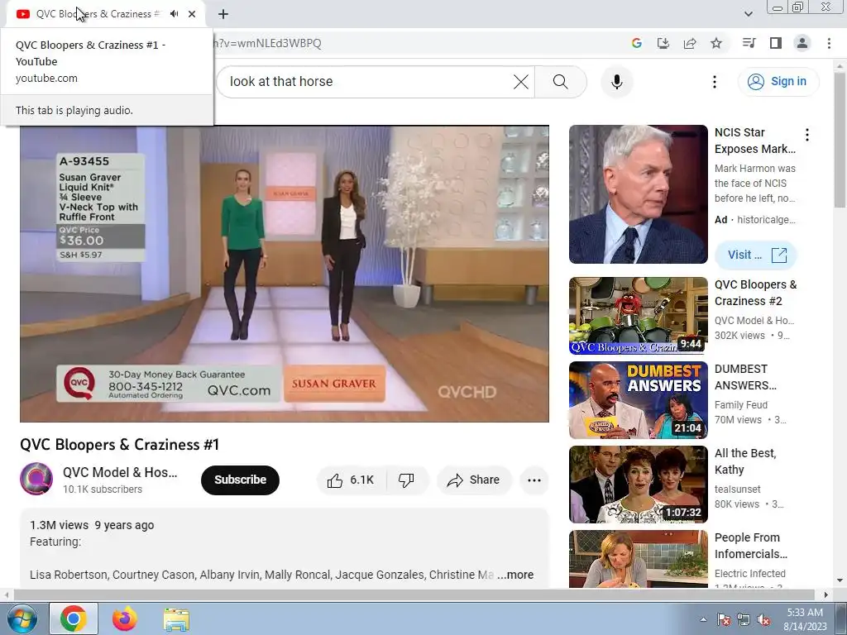Click the horizontal scrollbar track
847x635 pixels.
[x=414, y=594]
